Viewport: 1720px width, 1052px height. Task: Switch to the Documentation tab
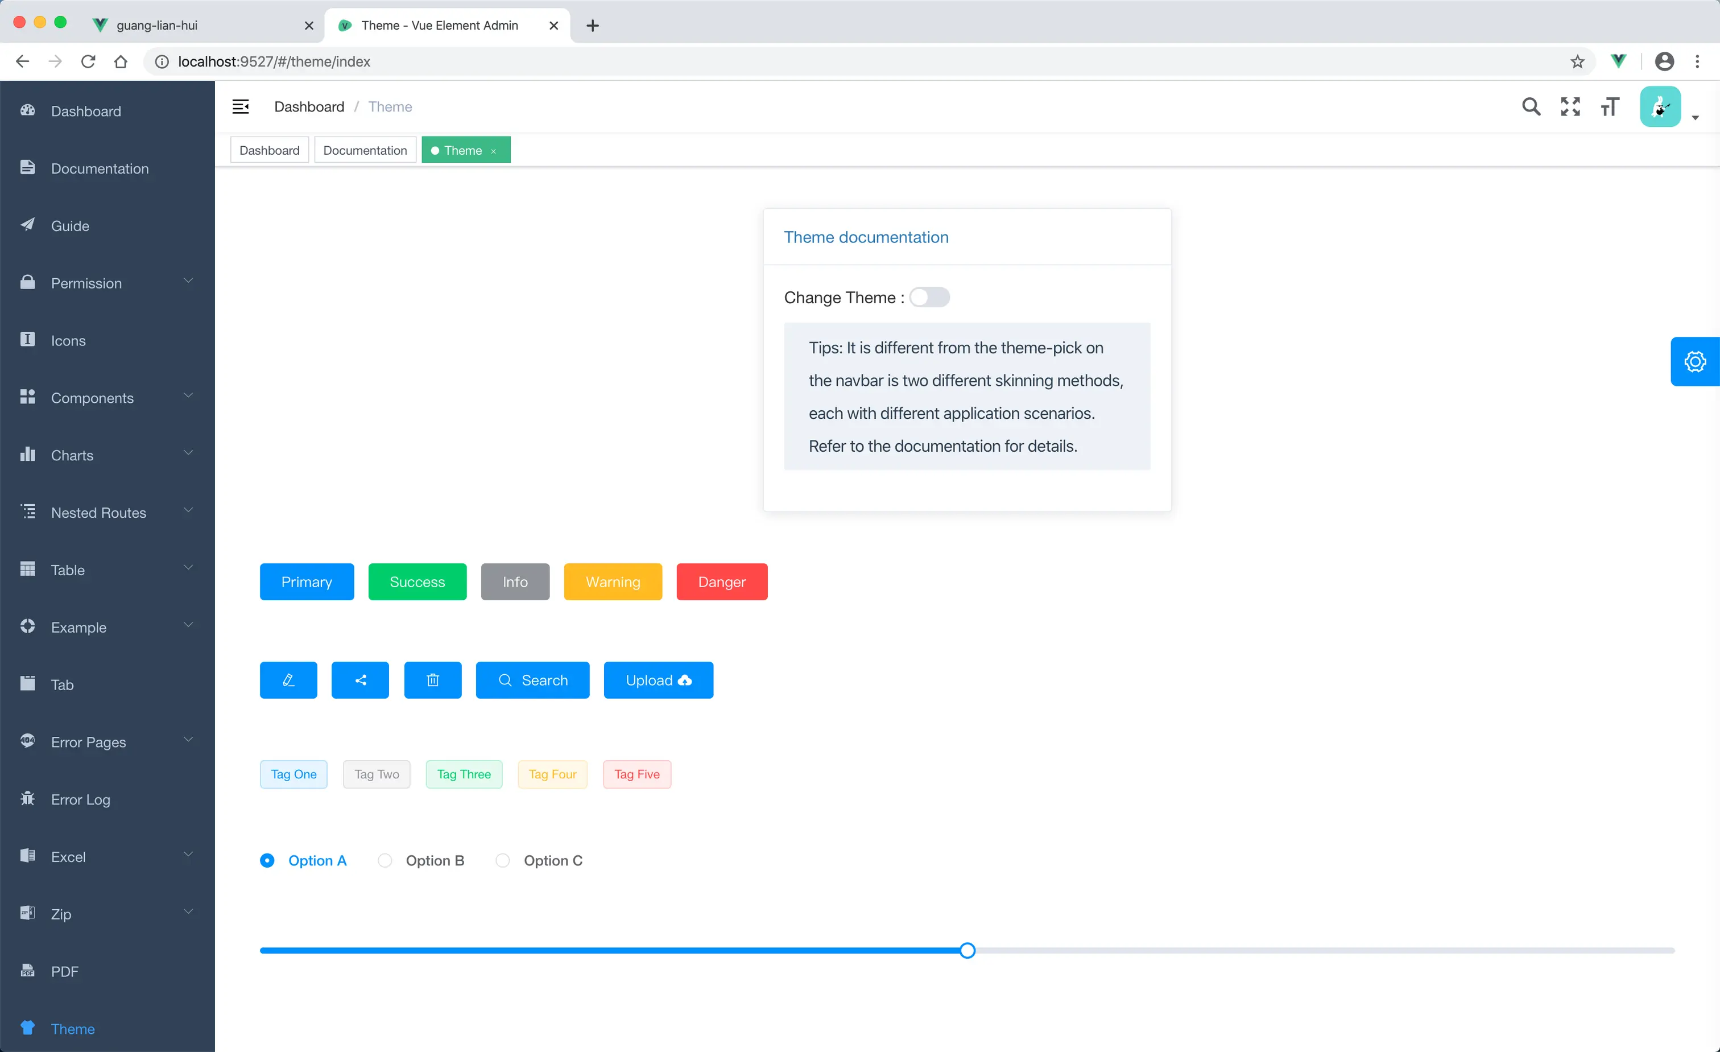coord(365,150)
